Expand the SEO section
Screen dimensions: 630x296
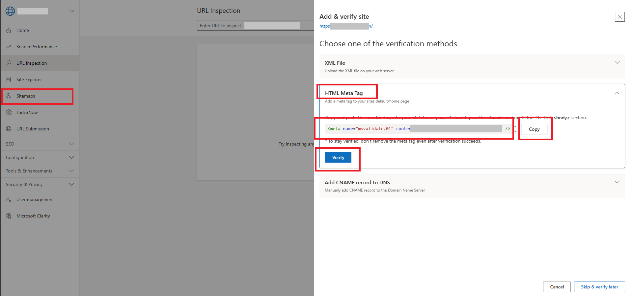(x=40, y=144)
